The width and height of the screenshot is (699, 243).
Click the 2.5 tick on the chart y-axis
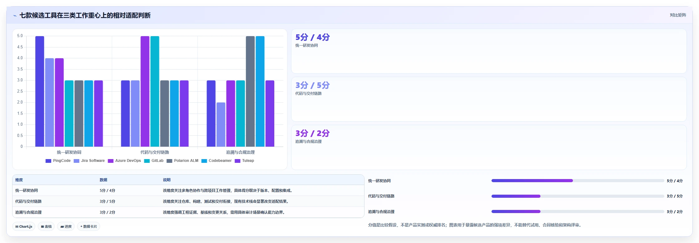(20, 91)
